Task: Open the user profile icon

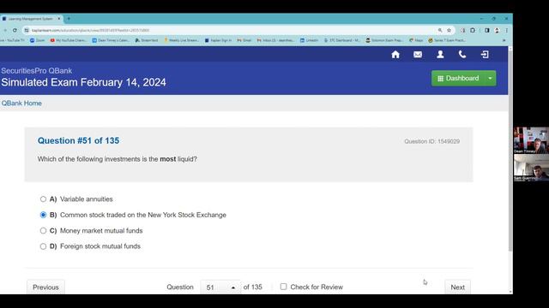Action: click(x=440, y=55)
